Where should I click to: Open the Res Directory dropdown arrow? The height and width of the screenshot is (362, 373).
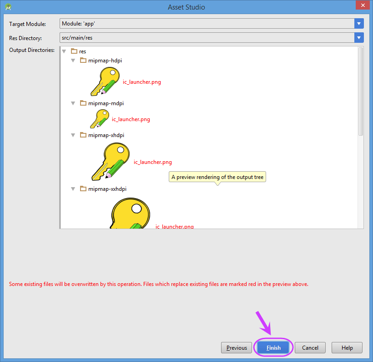click(x=359, y=38)
